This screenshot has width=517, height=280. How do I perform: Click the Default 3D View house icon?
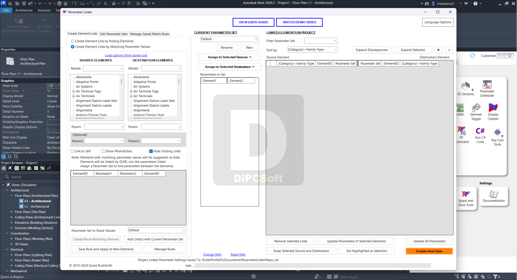[114, 3]
